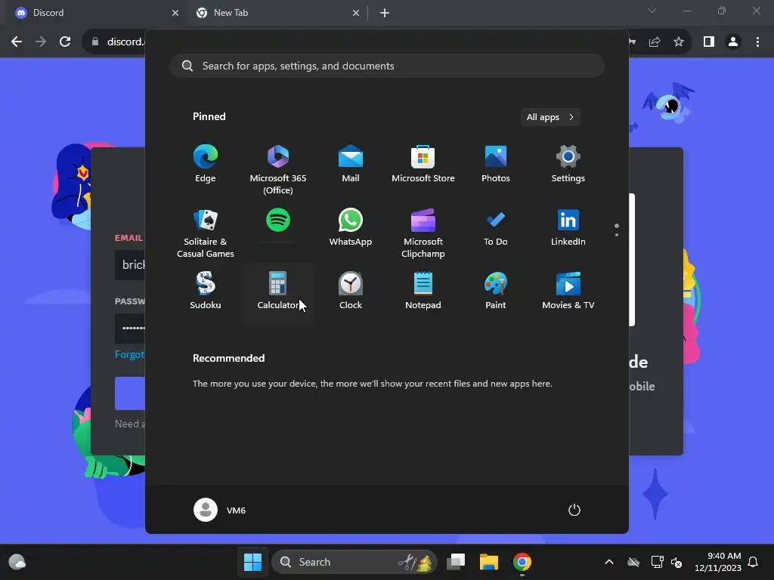This screenshot has height=580, width=774.
Task: Launch Movies & TV
Action: (x=568, y=291)
